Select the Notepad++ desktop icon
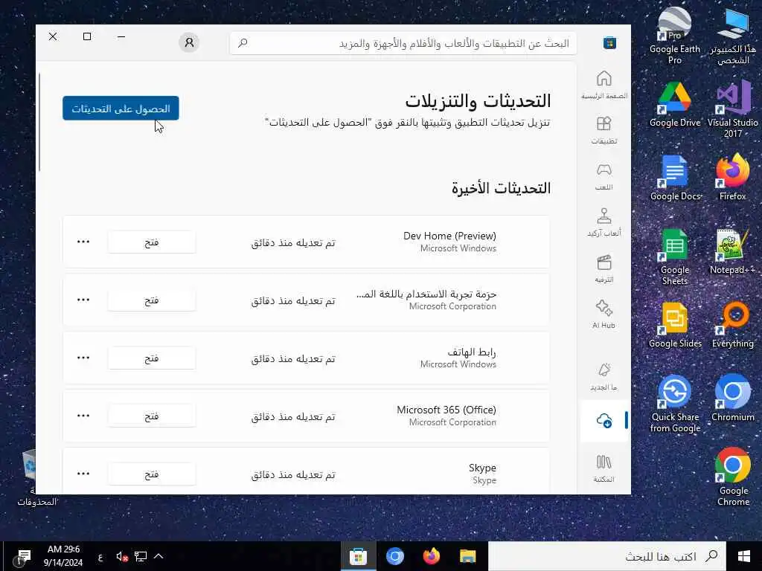This screenshot has width=762, height=571. point(733,252)
